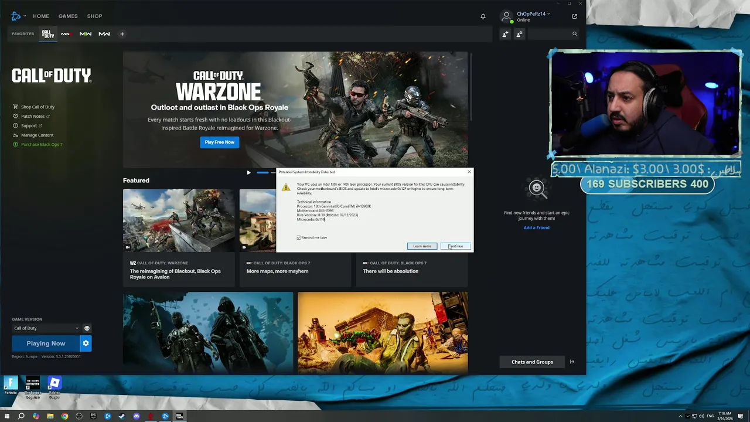Close the System Instability dialog
Viewport: 750px width, 422px height.
pyautogui.click(x=469, y=172)
